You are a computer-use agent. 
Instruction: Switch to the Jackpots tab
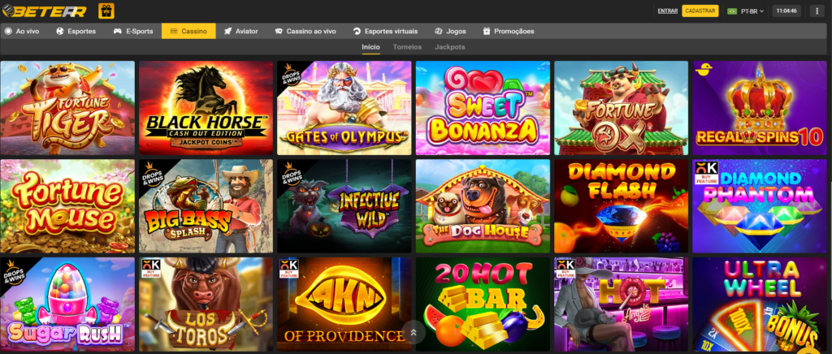[450, 47]
